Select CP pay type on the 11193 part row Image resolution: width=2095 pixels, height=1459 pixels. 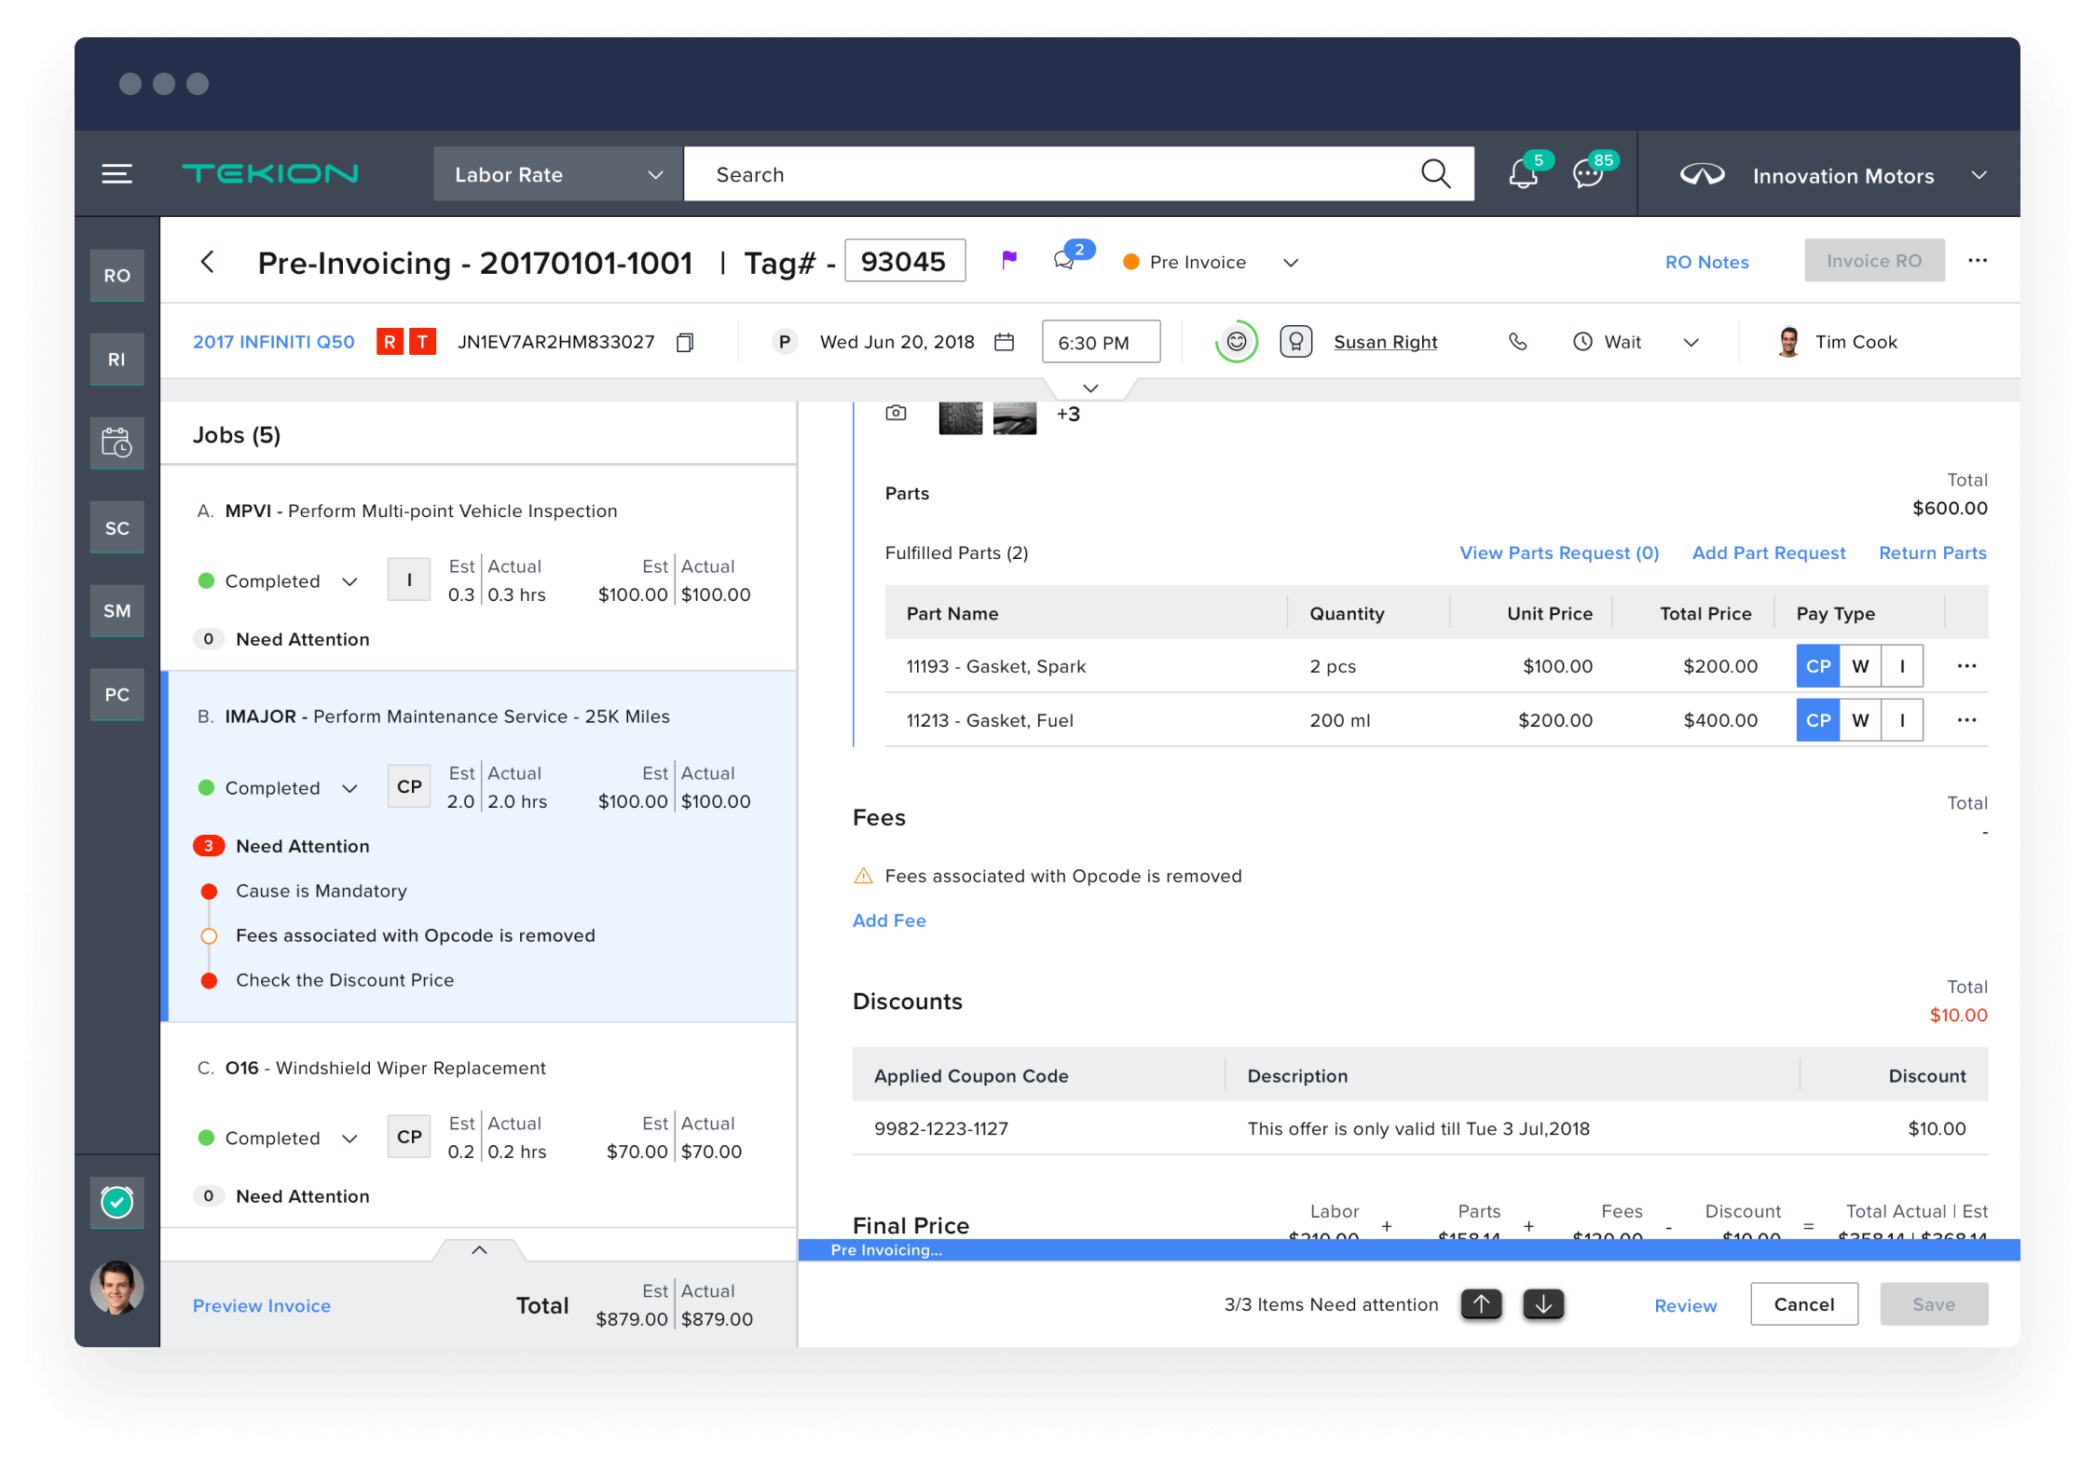point(1817,665)
